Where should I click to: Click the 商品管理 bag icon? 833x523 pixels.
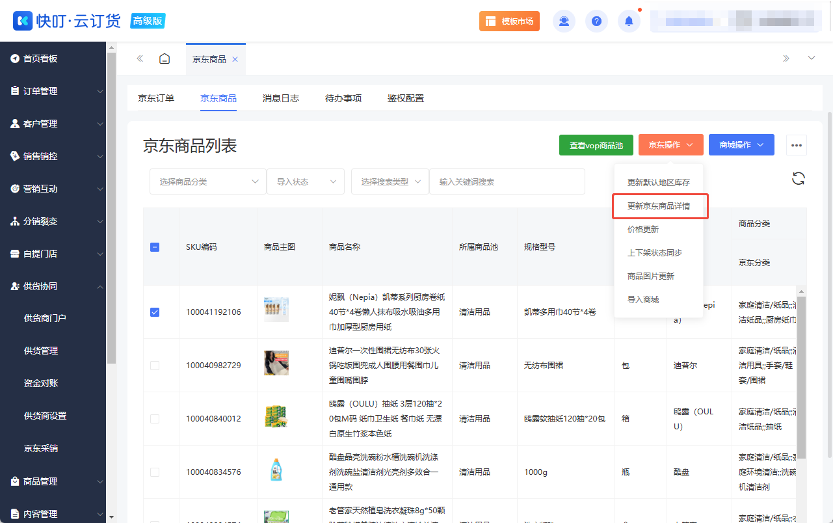coord(15,481)
